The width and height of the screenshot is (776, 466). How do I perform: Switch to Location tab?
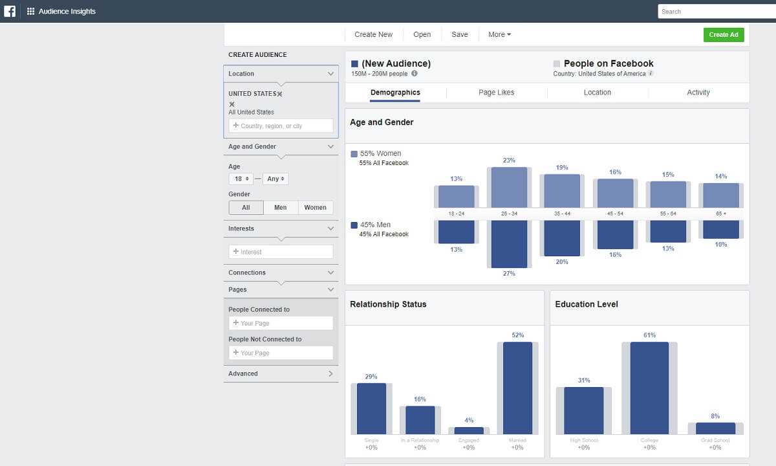(598, 93)
